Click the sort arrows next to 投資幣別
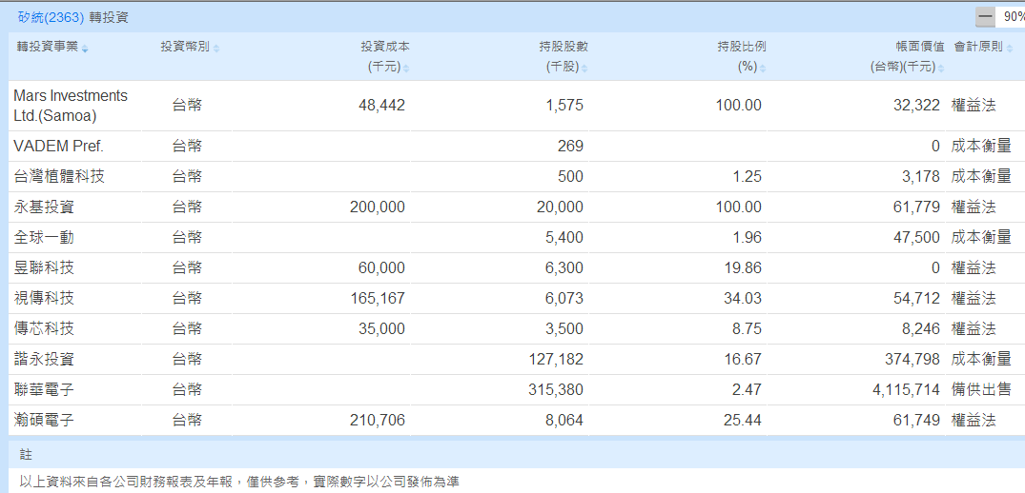 pyautogui.click(x=216, y=49)
